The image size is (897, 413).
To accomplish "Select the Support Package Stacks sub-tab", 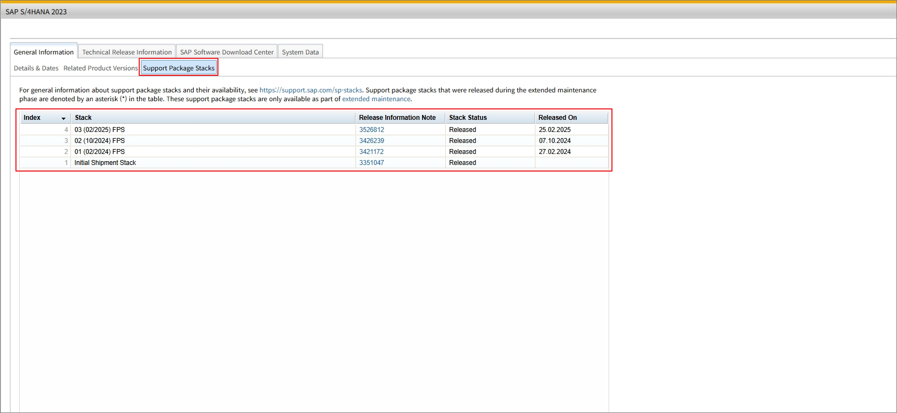I will coord(179,68).
